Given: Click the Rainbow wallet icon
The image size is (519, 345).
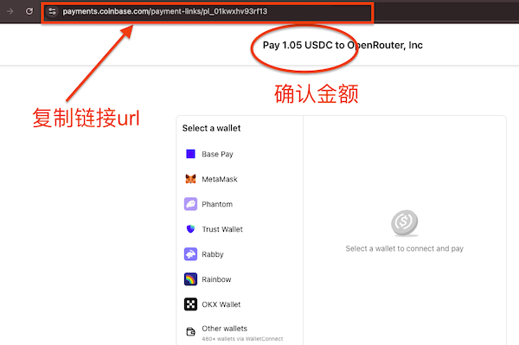Looking at the screenshot, I should point(190,279).
